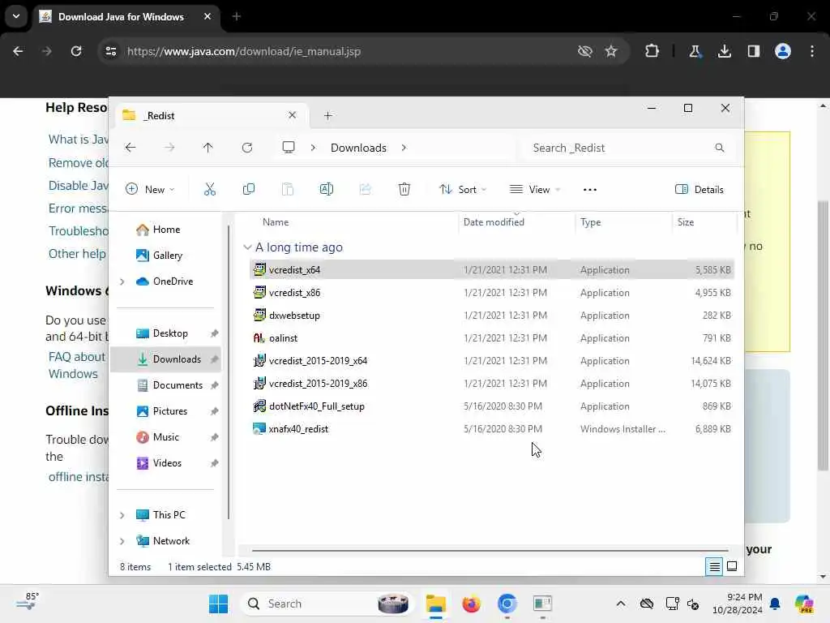Click the Rename icon in Explorer toolbar
This screenshot has height=623, width=830.
[x=326, y=189]
